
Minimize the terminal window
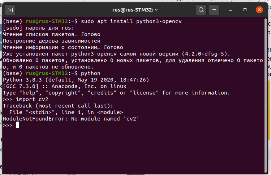231,10
